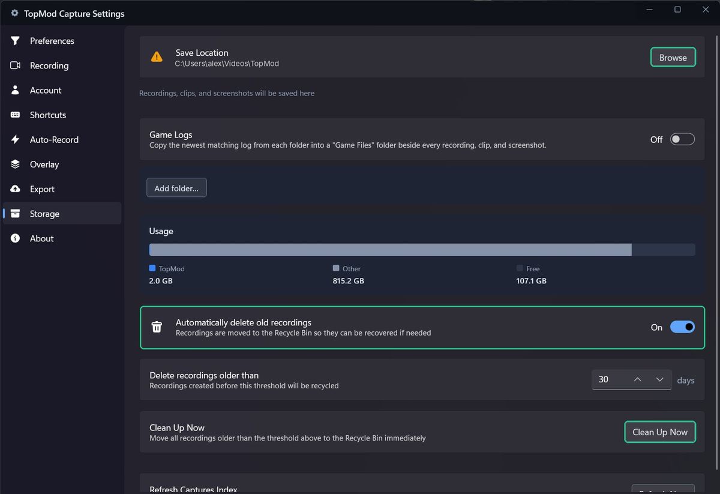The image size is (720, 494).
Task: Browse for a new save location
Action: [673, 57]
